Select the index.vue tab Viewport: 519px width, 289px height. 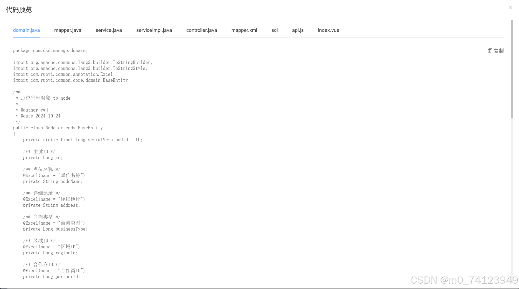pos(328,30)
